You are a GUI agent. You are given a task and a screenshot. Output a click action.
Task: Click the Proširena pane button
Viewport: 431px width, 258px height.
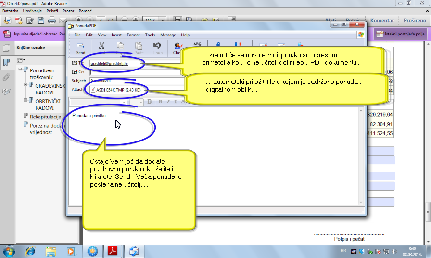point(415,20)
